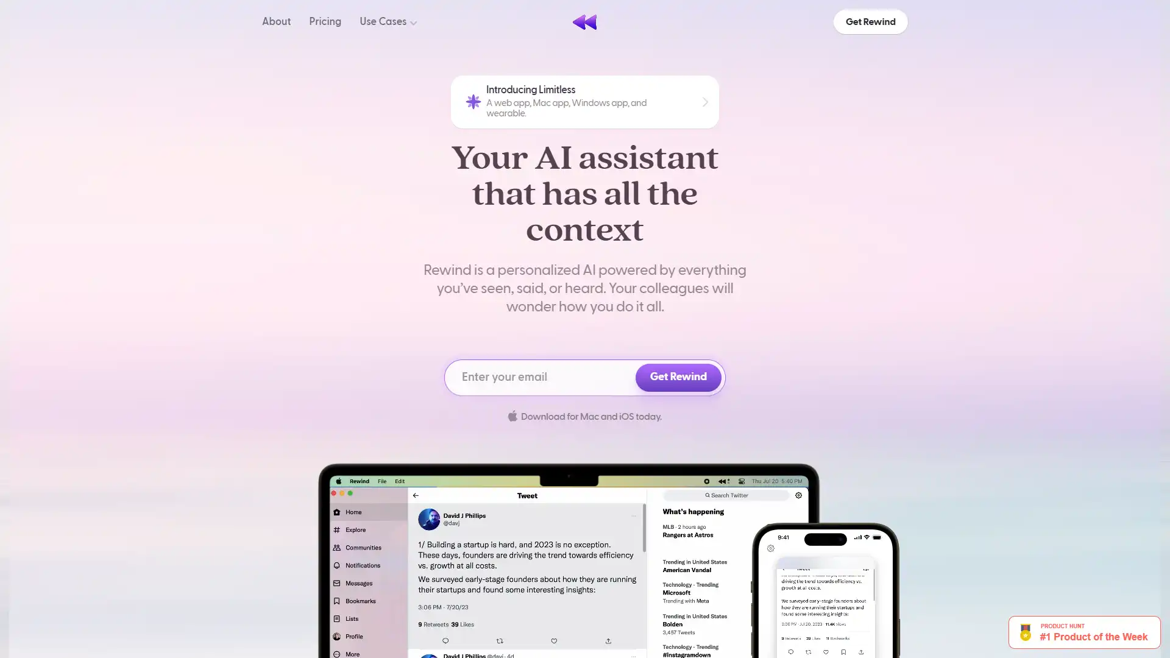Click the Download for Mac and iOS link
The width and height of the screenshot is (1170, 658).
(585, 416)
